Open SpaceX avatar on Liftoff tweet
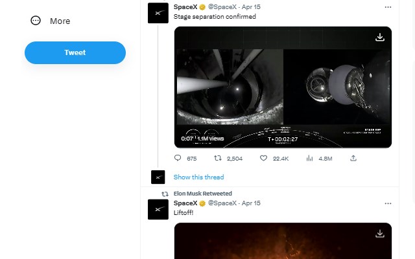Screen dimensions: 415x259 [158, 209]
